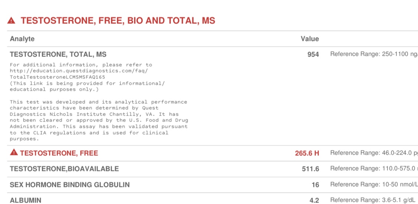Select the red TESTOSTERONE, FREE analyte label

coord(59,153)
